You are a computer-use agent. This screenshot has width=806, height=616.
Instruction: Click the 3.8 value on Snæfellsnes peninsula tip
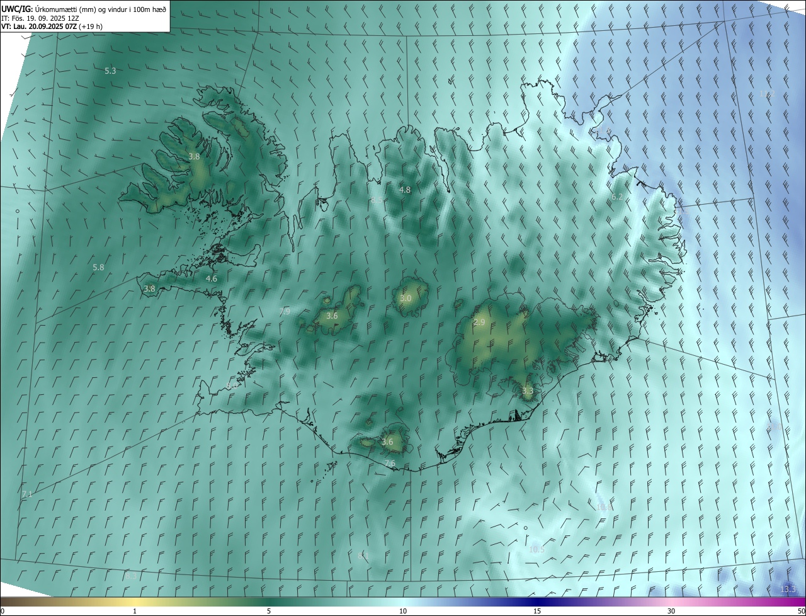tap(149, 289)
